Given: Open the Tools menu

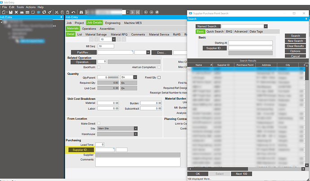Looking at the screenshot, I should (x=20, y=7).
